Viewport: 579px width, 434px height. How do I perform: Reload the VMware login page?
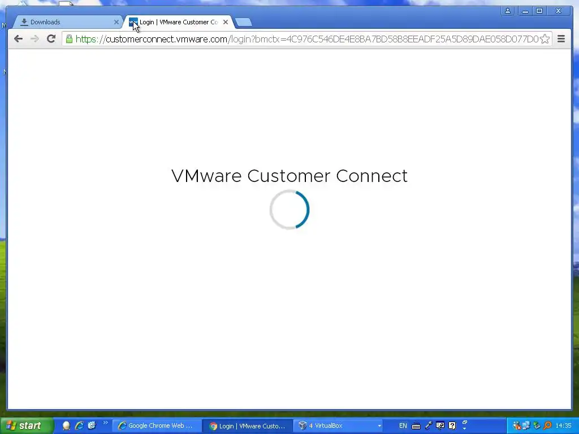[51, 39]
